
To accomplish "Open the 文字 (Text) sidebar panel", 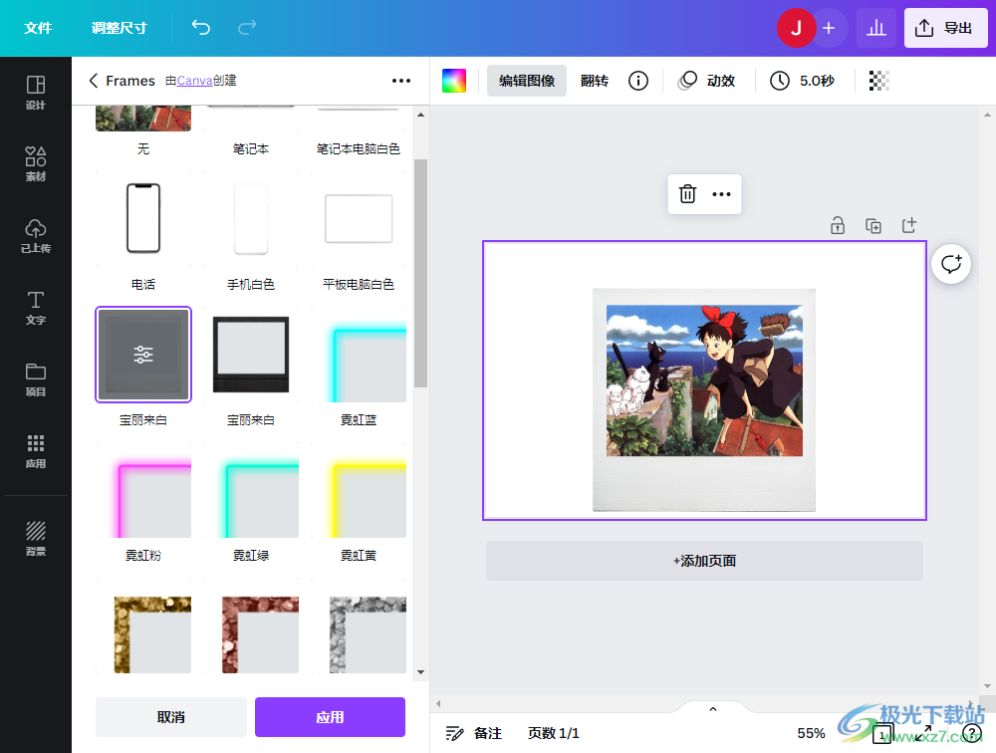I will coord(36,308).
